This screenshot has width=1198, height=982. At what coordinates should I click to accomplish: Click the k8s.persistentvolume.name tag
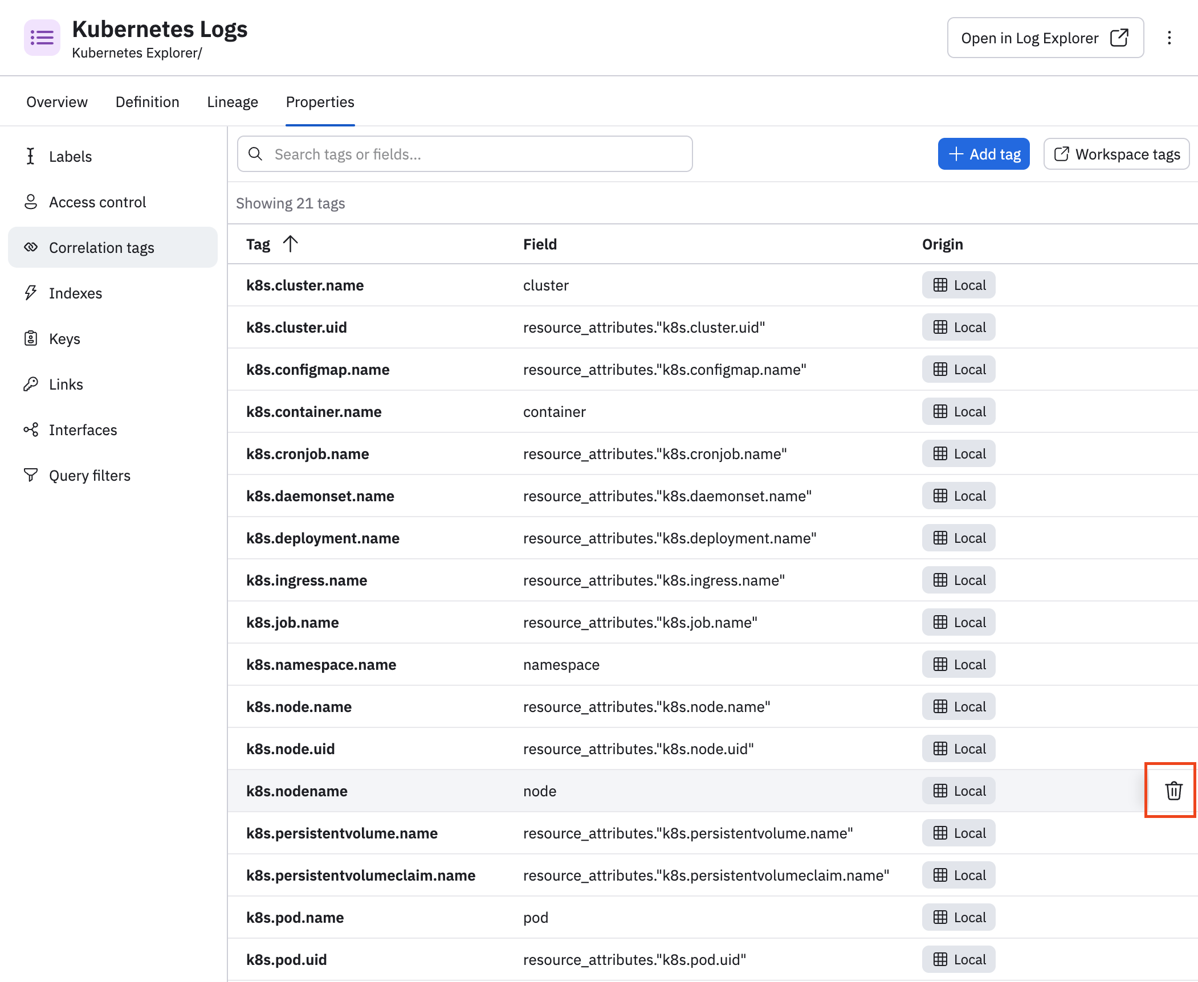tap(342, 833)
